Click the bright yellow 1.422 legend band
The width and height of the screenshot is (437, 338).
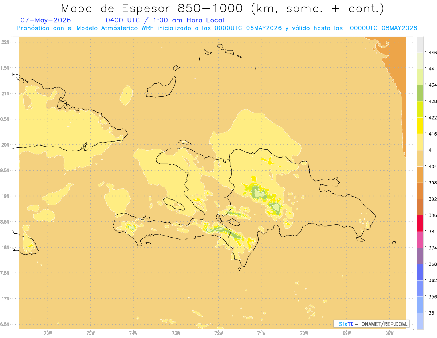point(420,125)
